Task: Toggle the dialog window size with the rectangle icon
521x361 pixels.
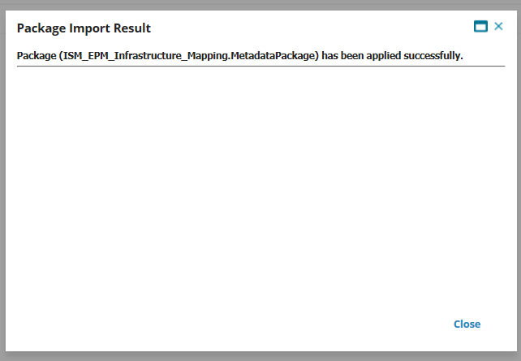Action: (x=480, y=26)
